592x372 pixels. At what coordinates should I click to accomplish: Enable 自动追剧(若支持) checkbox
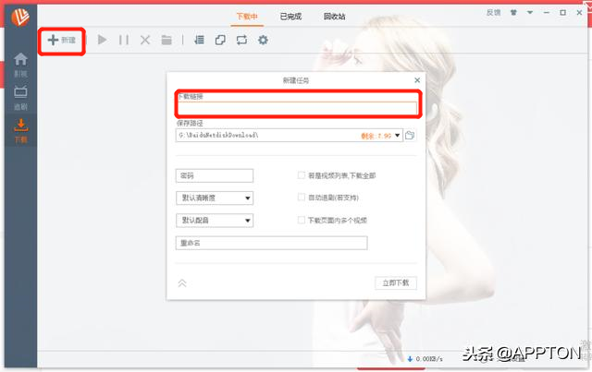(302, 198)
